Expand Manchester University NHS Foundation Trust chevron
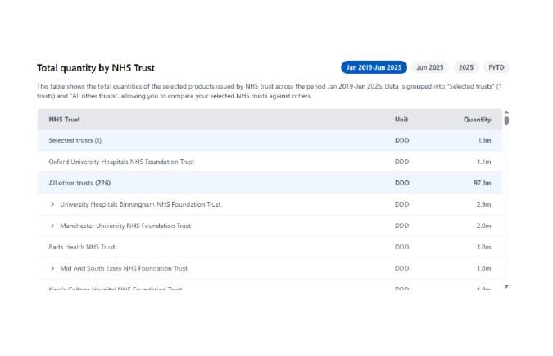 52,226
